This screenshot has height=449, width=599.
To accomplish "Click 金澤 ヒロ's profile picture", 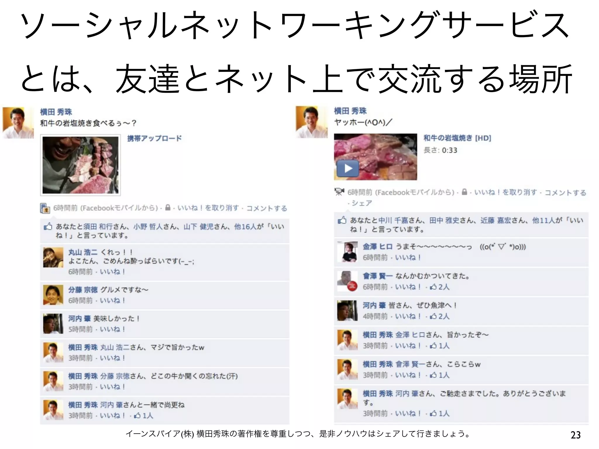I will tap(347, 252).
